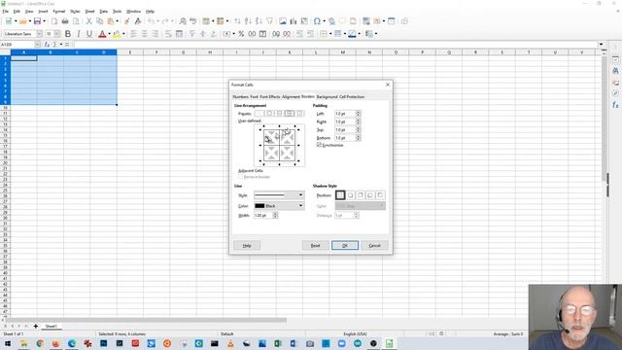Open the Save button dropdown arrow
This screenshot has width=622, height=350.
(44, 21)
